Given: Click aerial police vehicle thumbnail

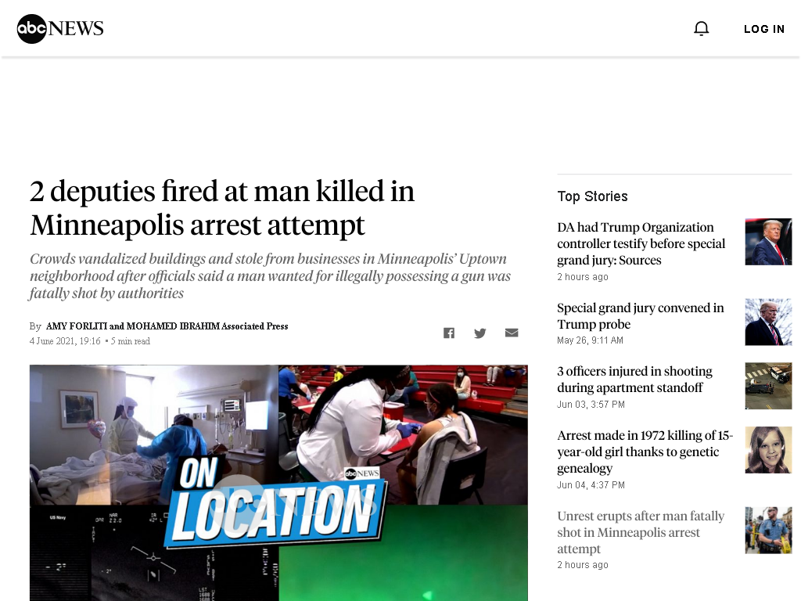Looking at the screenshot, I should pos(768,386).
